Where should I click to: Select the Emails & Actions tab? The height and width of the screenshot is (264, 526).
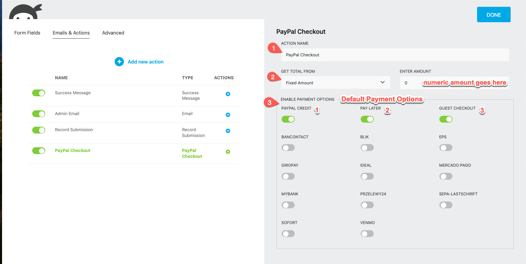[71, 33]
